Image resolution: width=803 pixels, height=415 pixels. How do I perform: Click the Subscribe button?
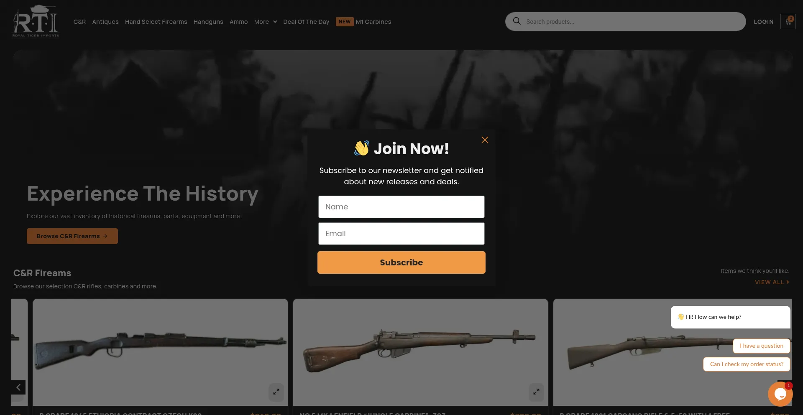(401, 262)
